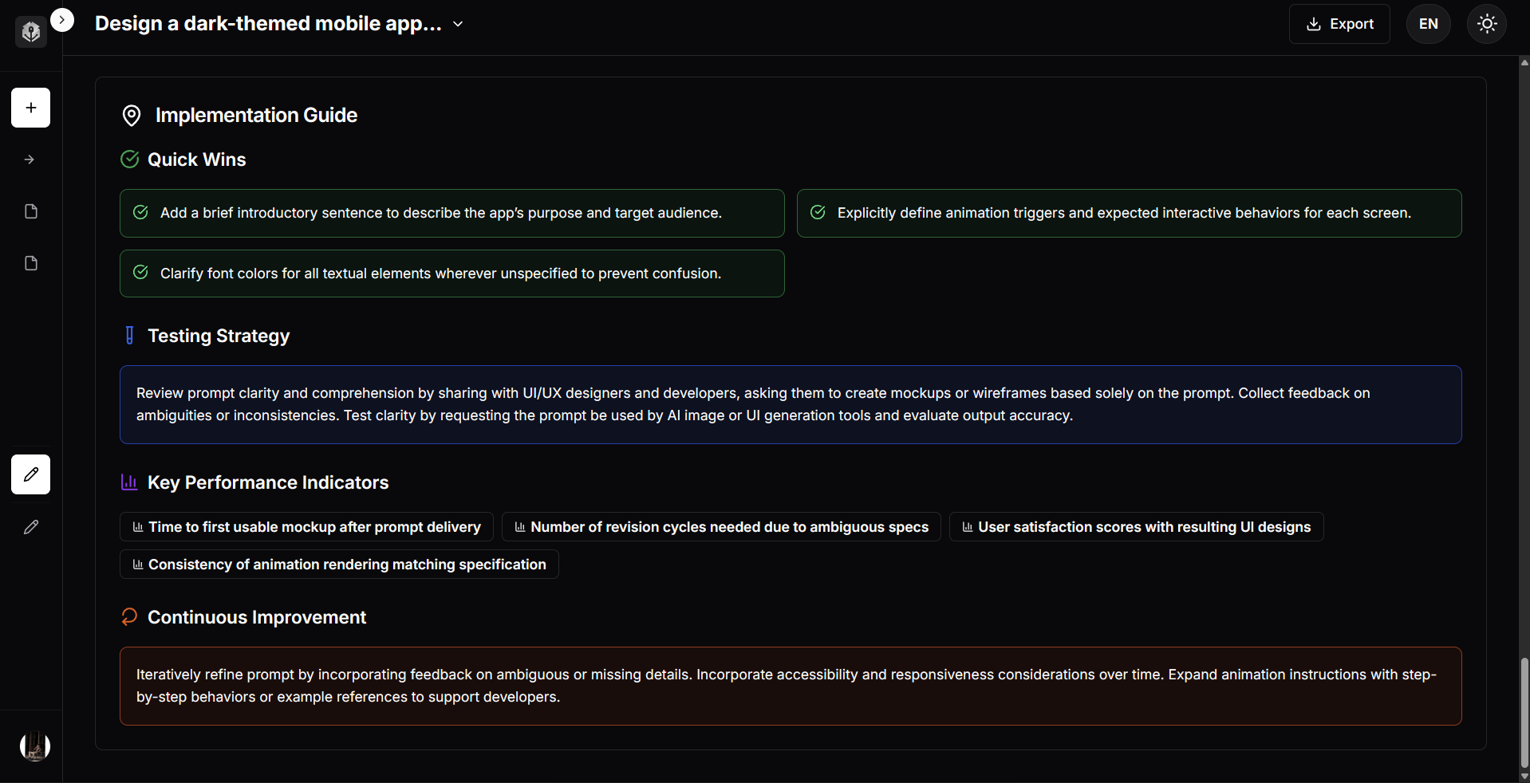Expand the sidebar with the chevron button
Screen dimensions: 1530x783
62,20
